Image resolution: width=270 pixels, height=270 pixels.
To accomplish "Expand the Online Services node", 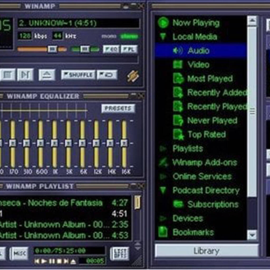I will pos(163,176).
